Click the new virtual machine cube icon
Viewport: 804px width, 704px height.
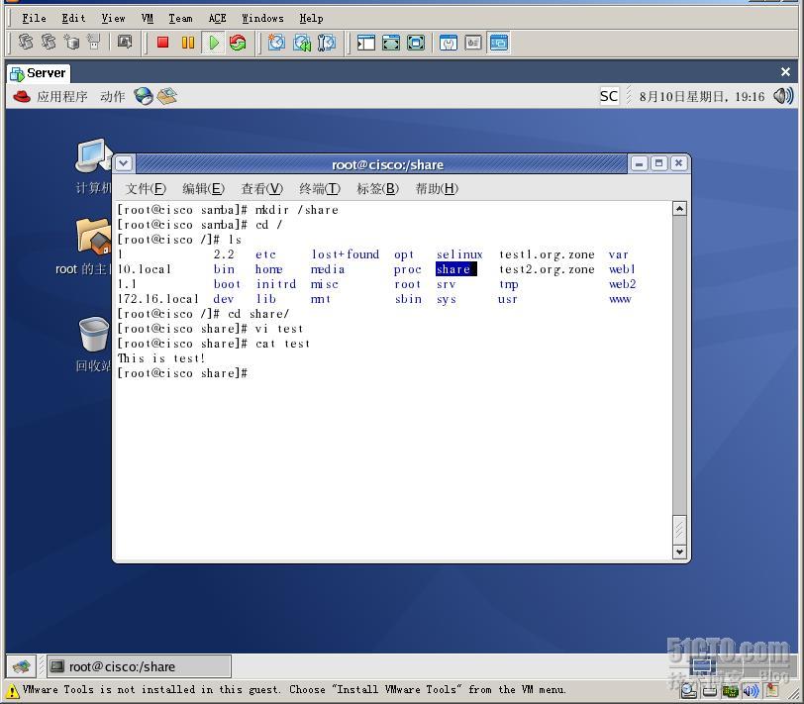coord(71,42)
